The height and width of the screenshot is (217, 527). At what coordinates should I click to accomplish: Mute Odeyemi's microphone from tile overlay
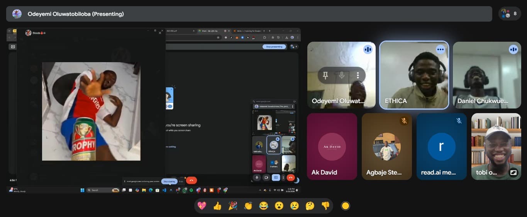click(x=342, y=75)
